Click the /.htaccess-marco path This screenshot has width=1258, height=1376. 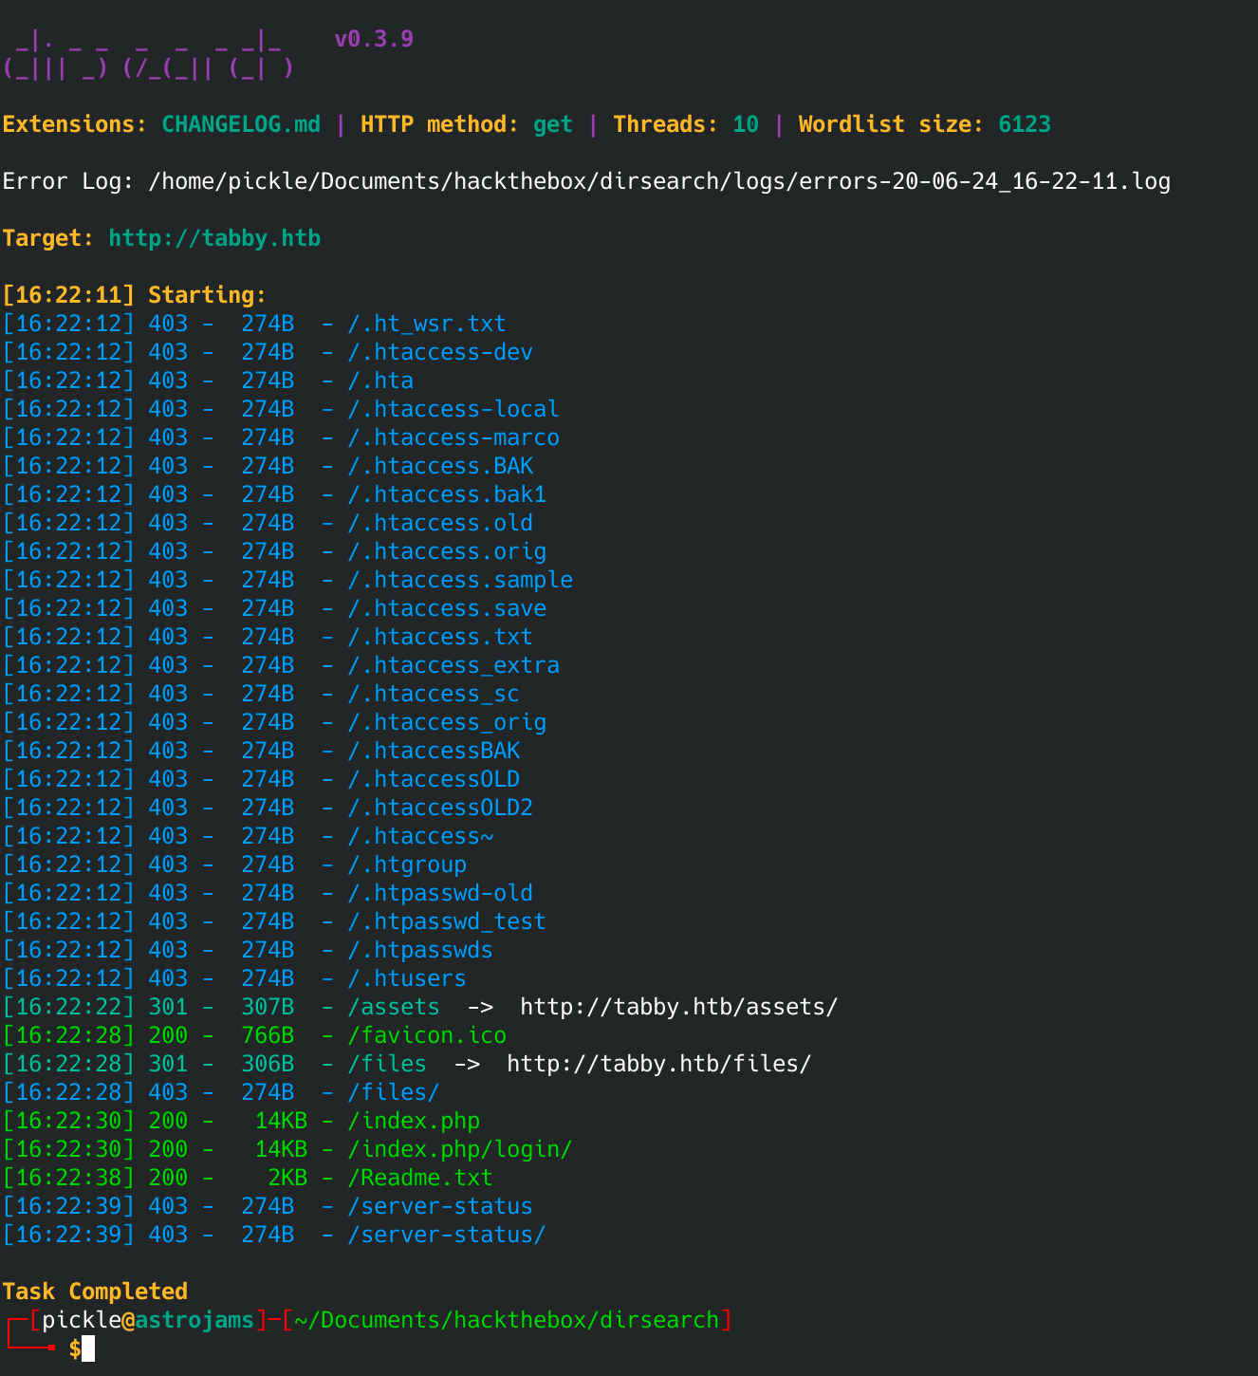click(453, 437)
